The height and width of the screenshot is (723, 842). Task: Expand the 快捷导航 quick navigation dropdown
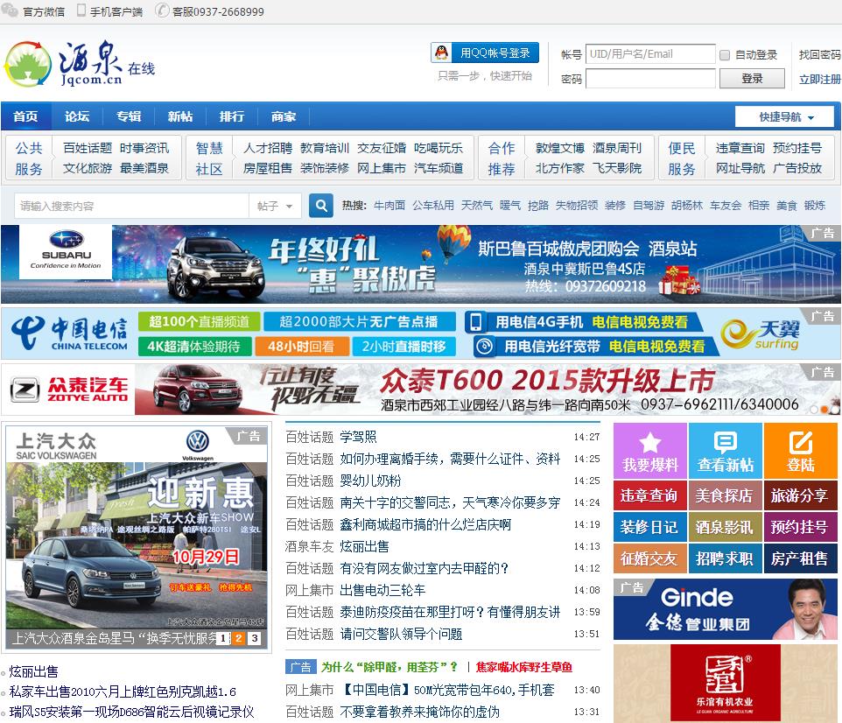784,116
